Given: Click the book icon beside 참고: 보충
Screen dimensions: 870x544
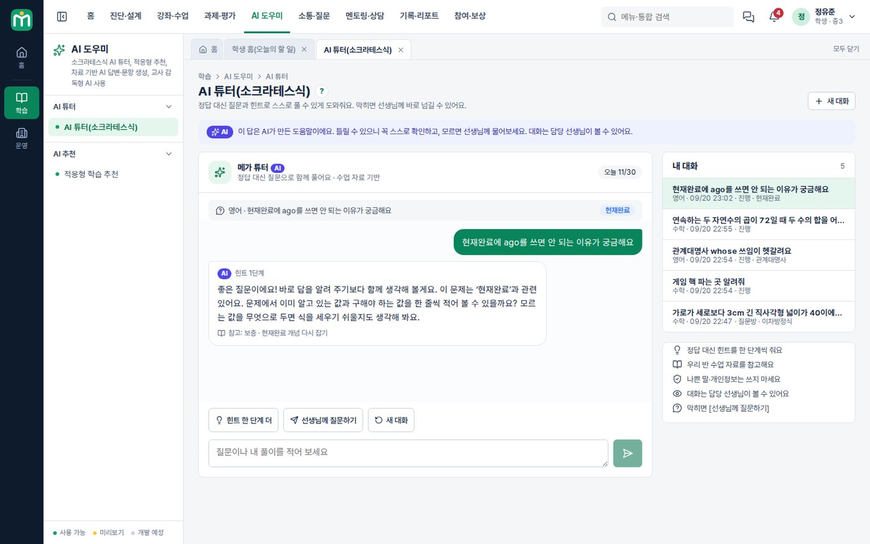Looking at the screenshot, I should (x=221, y=333).
